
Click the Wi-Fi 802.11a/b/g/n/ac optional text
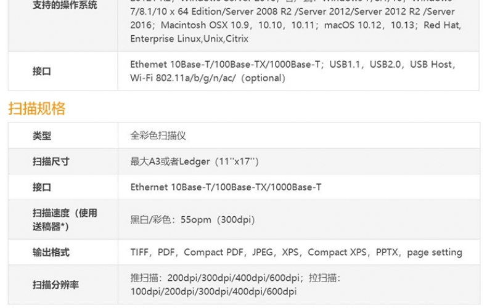[x=208, y=78]
